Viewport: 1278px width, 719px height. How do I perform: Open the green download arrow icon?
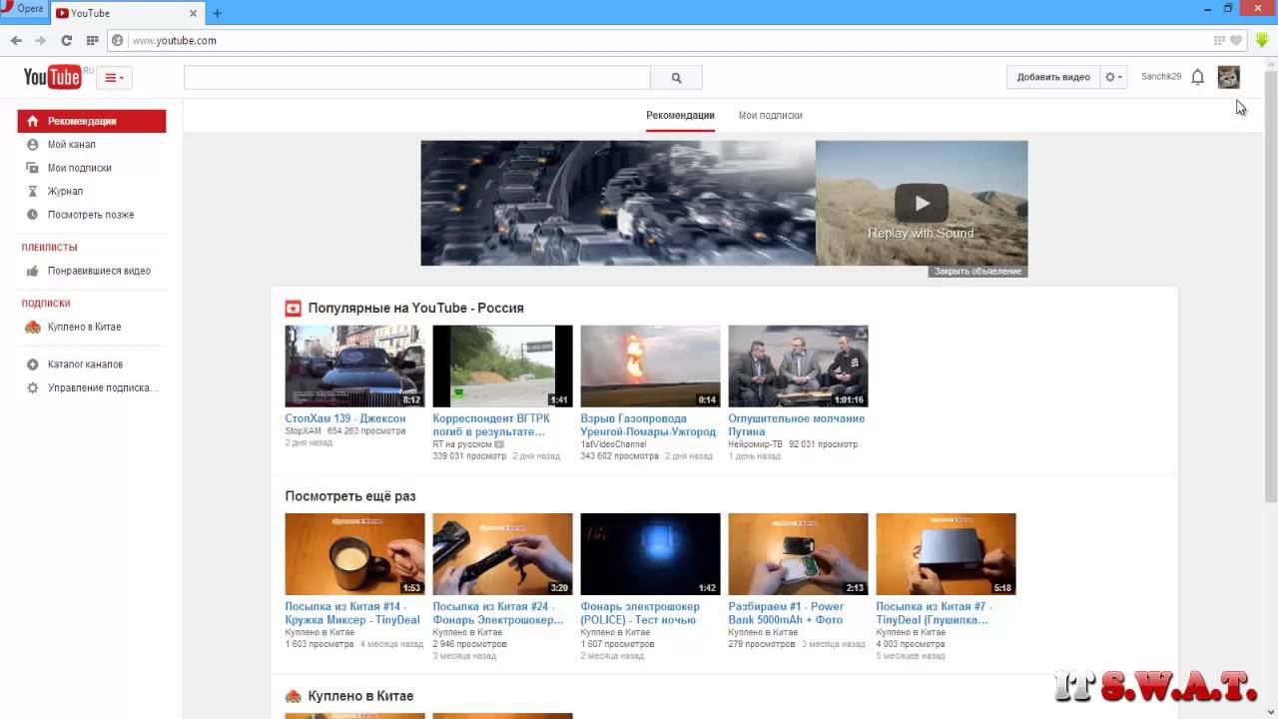[1262, 40]
